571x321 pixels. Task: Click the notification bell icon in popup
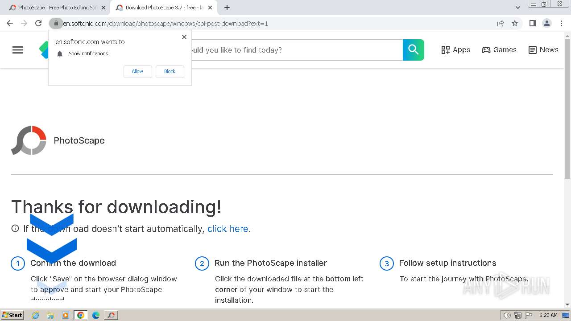point(60,54)
